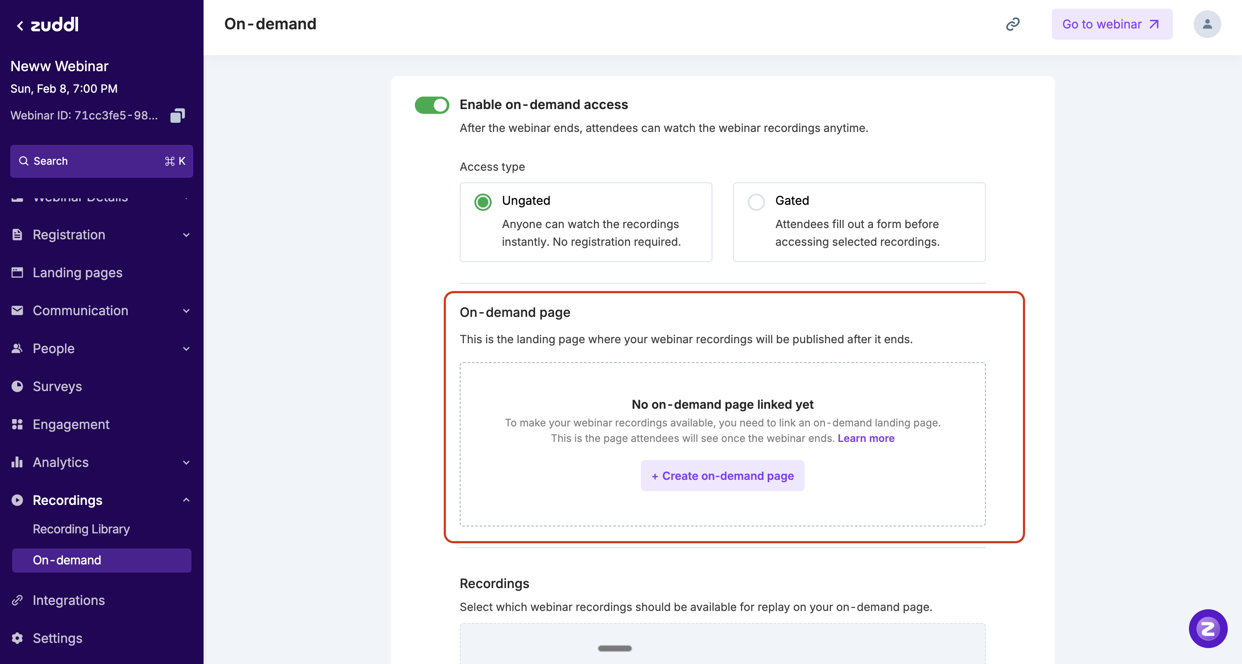
Task: Open Landing pages menu item
Action: click(x=77, y=272)
